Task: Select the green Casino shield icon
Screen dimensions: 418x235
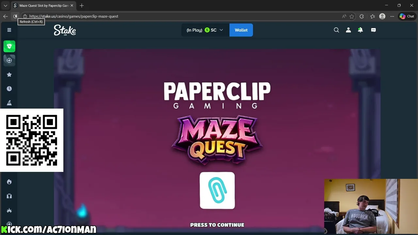Action: tap(9, 46)
